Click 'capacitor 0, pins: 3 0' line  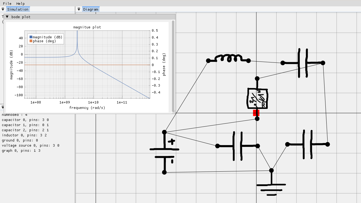pos(25,120)
